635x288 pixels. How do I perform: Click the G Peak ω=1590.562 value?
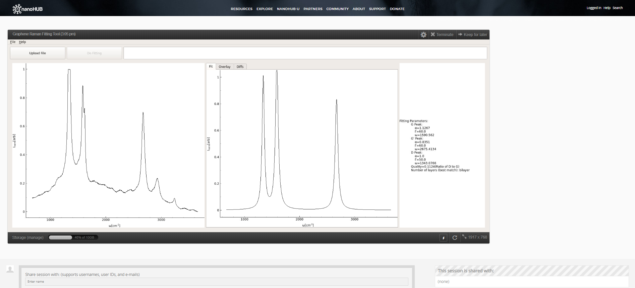[424, 135]
